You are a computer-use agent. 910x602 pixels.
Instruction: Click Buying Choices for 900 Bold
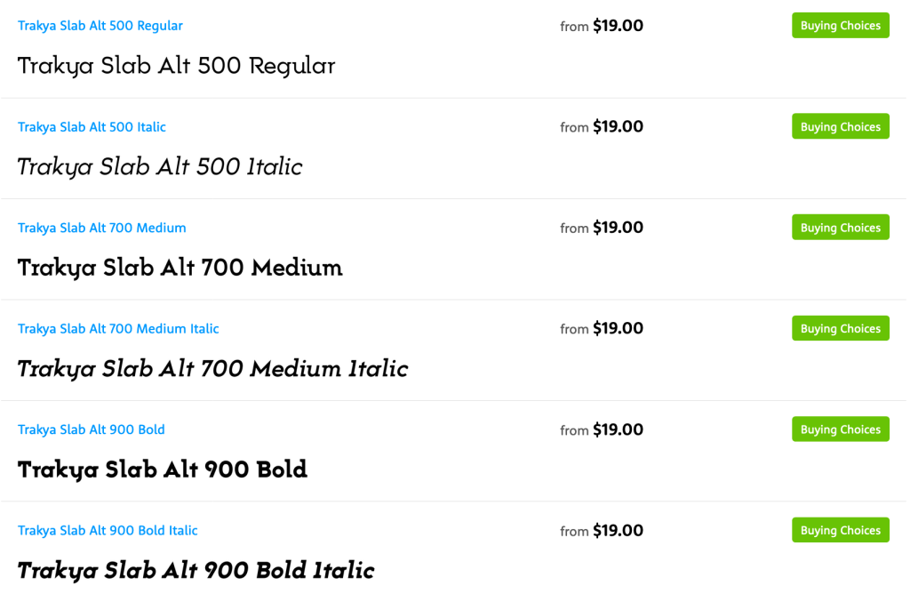pos(840,429)
